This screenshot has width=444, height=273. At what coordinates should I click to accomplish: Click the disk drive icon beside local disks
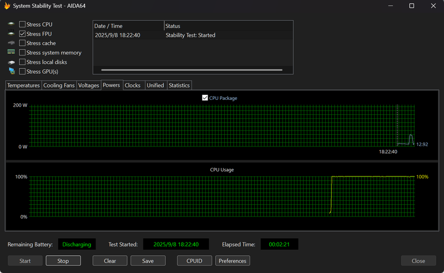coord(11,62)
